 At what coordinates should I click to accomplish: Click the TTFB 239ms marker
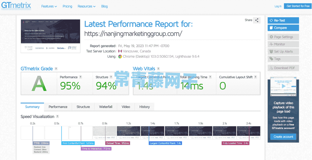41,143
